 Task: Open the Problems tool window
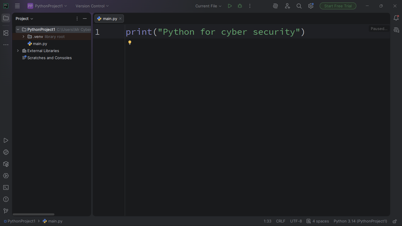click(6, 199)
